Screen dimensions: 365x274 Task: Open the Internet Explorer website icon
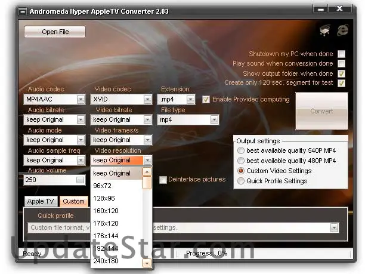coord(343,30)
